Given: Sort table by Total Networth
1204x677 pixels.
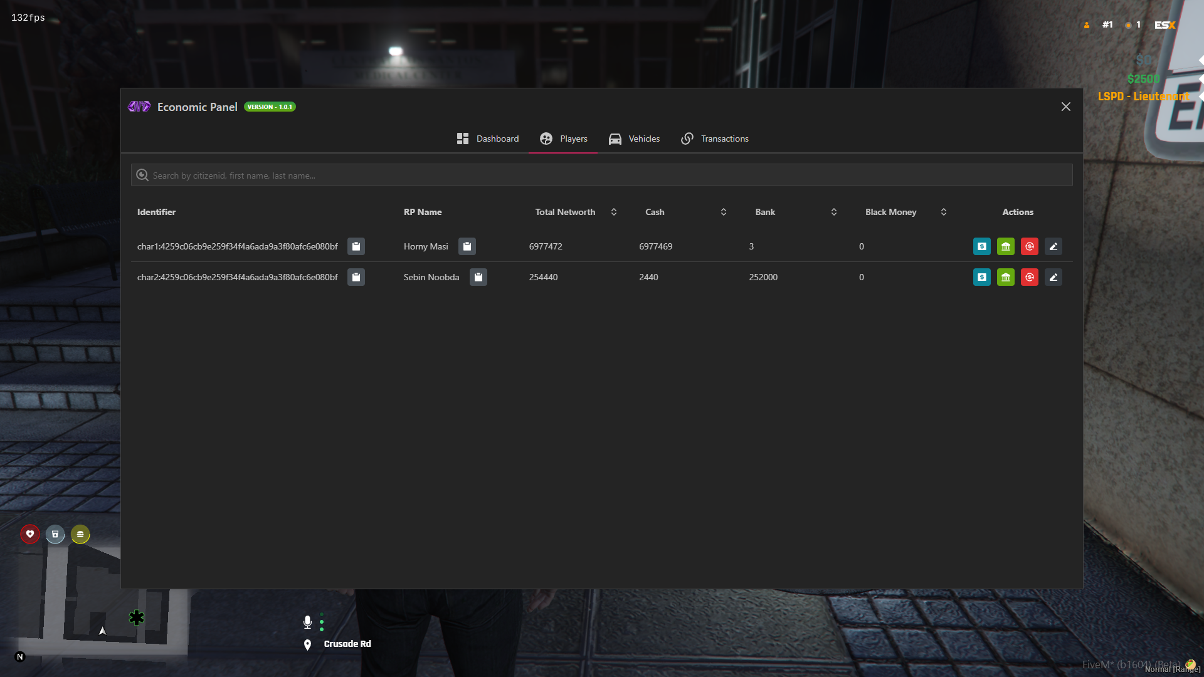Looking at the screenshot, I should [614, 212].
